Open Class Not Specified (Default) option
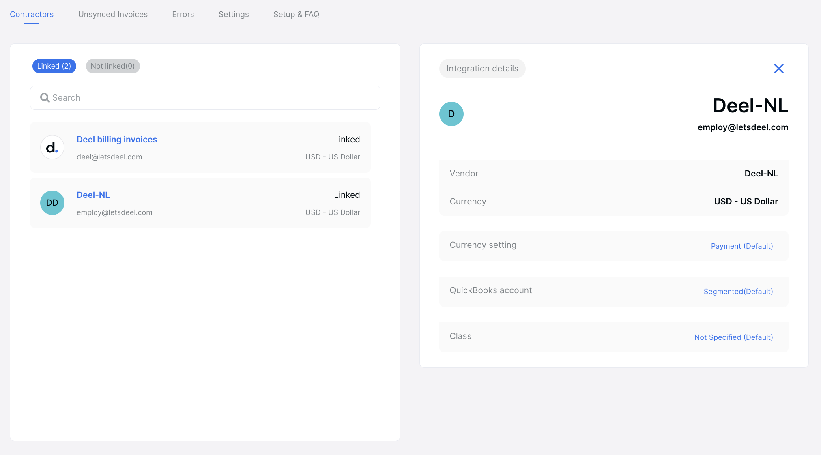The width and height of the screenshot is (821, 455). pos(733,337)
